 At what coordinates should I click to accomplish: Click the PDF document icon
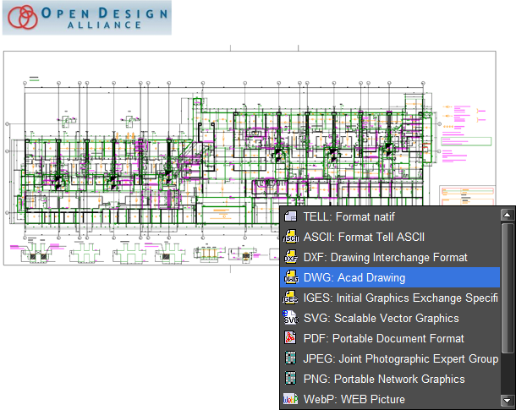click(290, 338)
